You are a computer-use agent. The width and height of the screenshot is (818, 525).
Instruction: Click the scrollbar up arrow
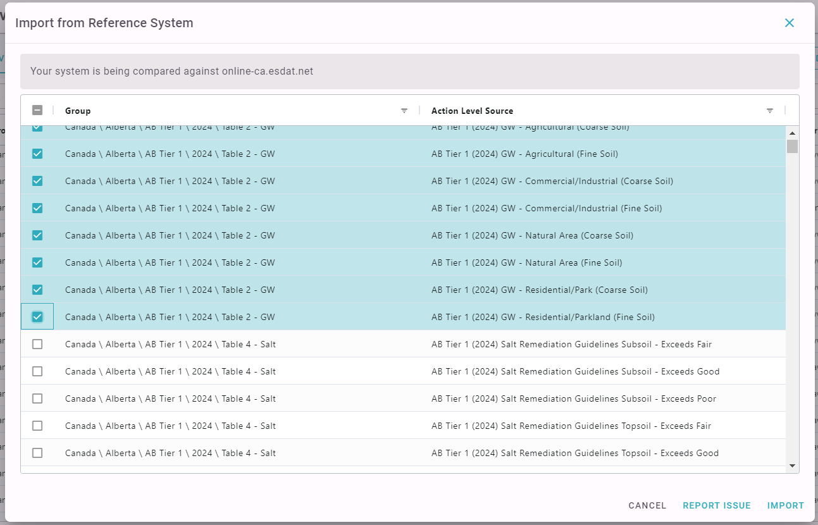[792, 133]
